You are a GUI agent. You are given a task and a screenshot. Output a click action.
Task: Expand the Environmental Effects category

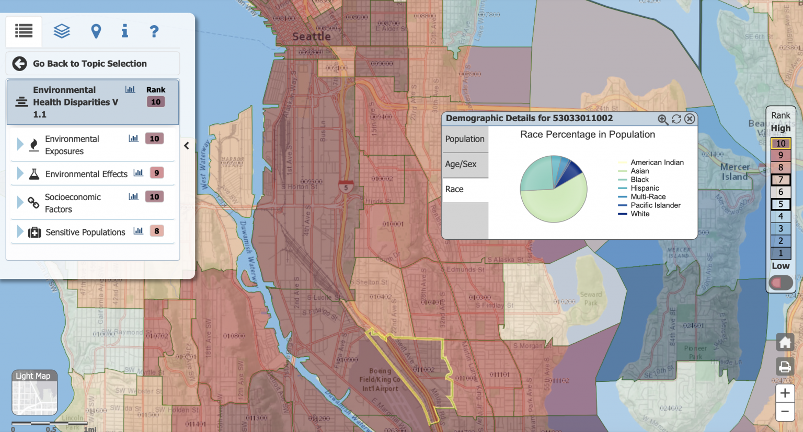point(20,173)
